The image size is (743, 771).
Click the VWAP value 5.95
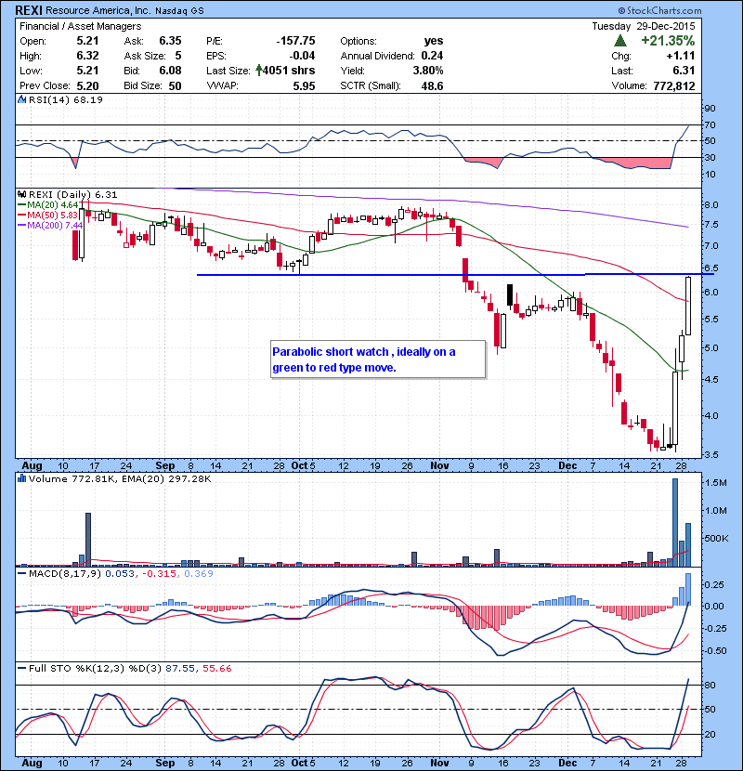click(x=304, y=86)
